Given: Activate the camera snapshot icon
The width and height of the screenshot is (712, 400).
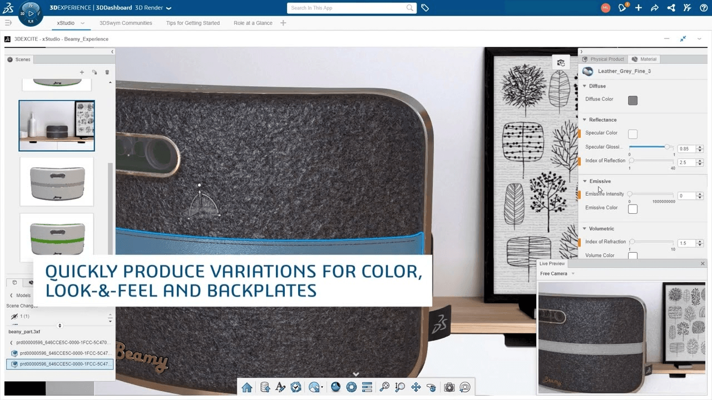Looking at the screenshot, I should pos(449,387).
